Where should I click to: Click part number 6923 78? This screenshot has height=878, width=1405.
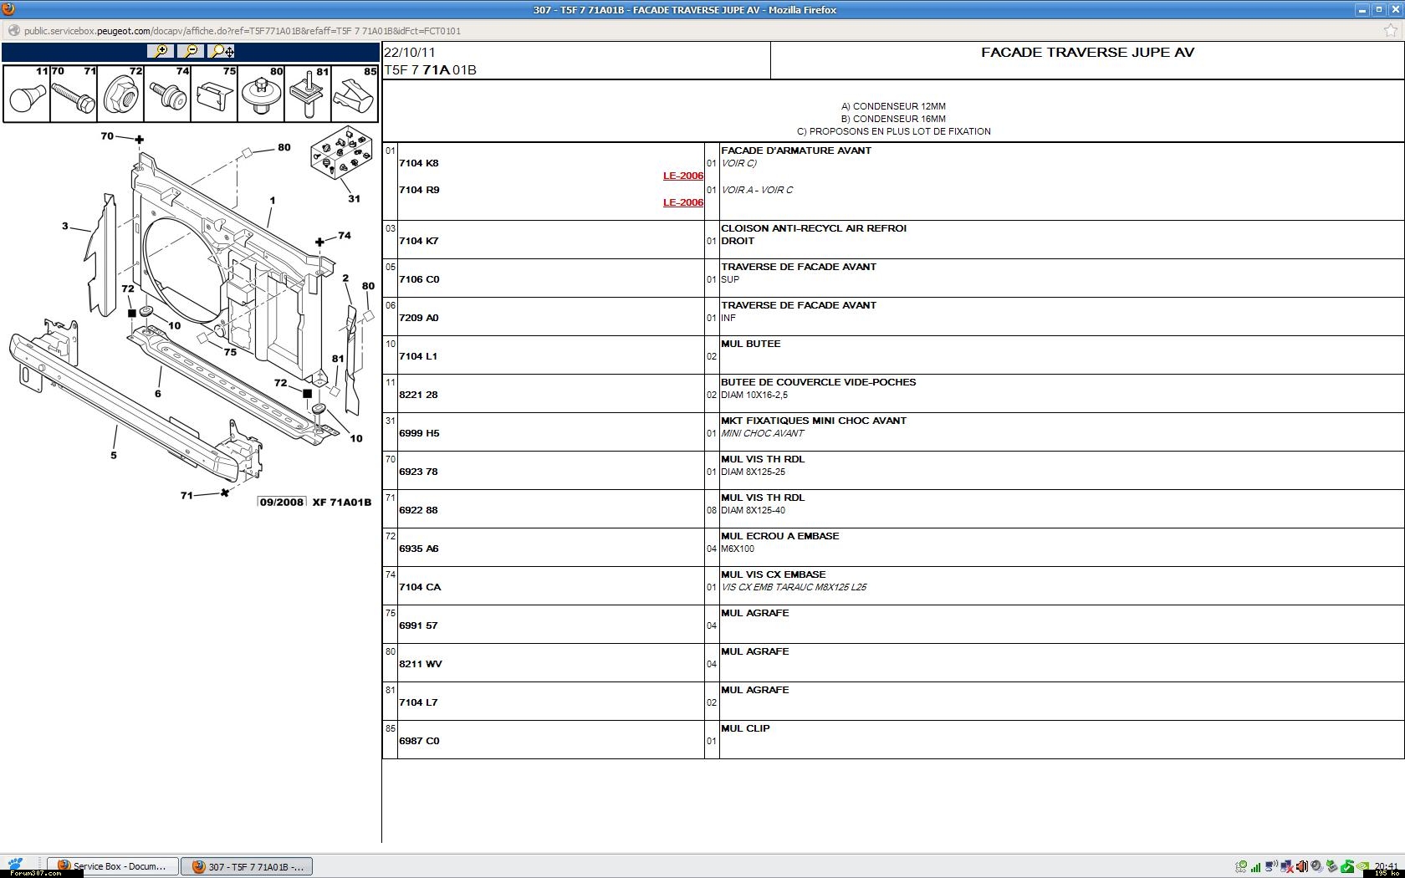tap(418, 472)
